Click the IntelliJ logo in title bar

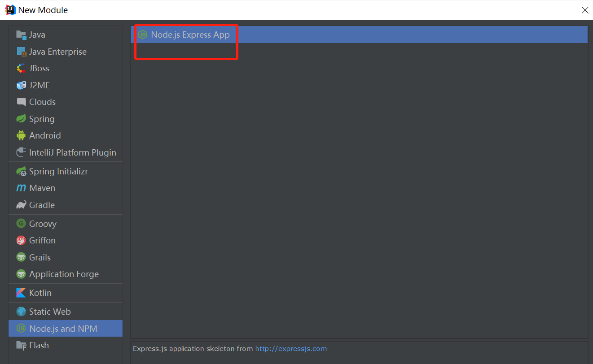[x=10, y=9]
